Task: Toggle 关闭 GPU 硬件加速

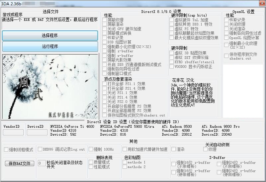Action: point(105,29)
